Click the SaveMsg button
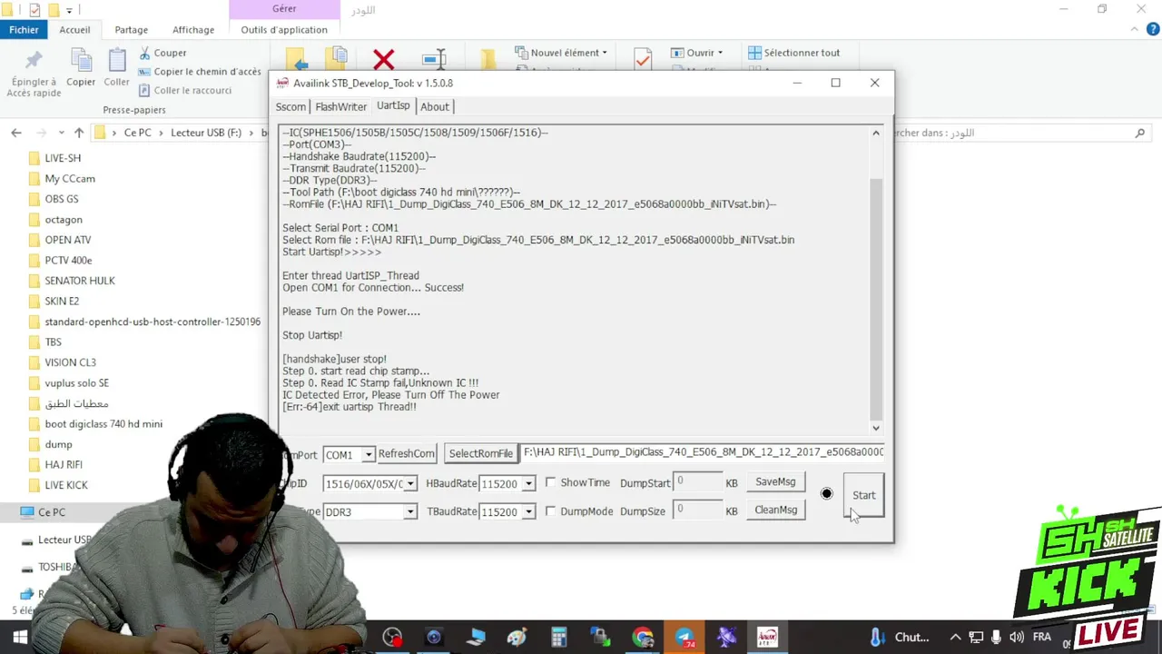Viewport: 1162px width, 654px height. coord(775,481)
